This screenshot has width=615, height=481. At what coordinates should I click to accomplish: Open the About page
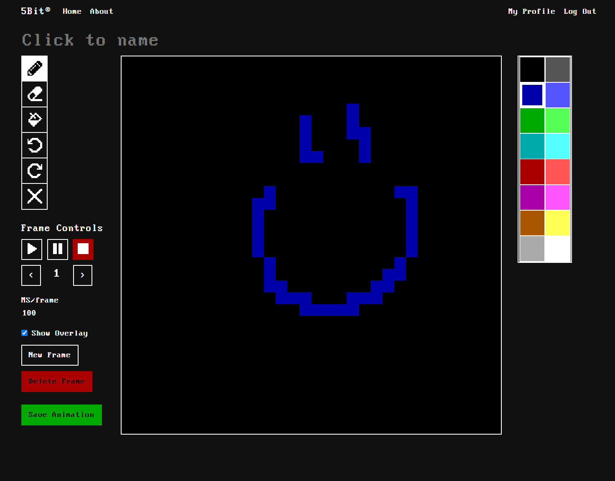coord(102,11)
